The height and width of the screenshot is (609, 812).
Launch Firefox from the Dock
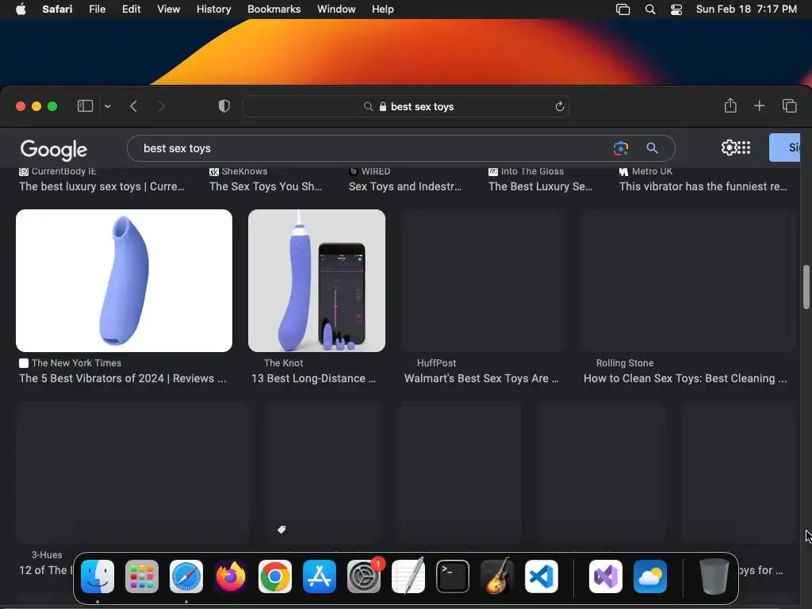(x=231, y=576)
